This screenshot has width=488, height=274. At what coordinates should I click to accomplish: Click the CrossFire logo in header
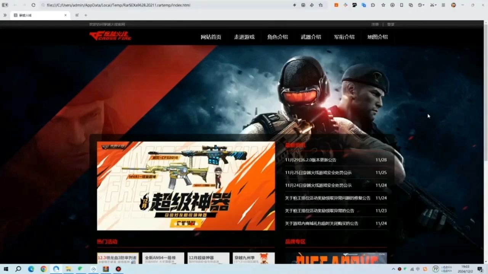point(110,36)
